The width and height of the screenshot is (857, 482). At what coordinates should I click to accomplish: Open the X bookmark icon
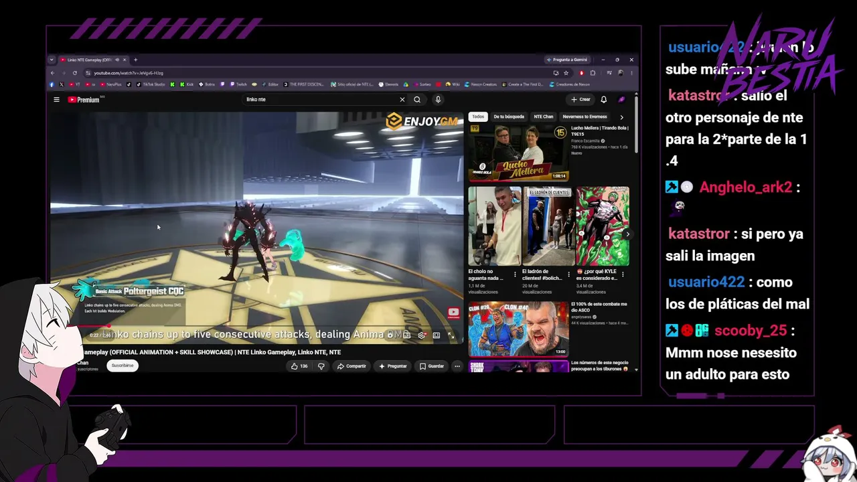62,84
